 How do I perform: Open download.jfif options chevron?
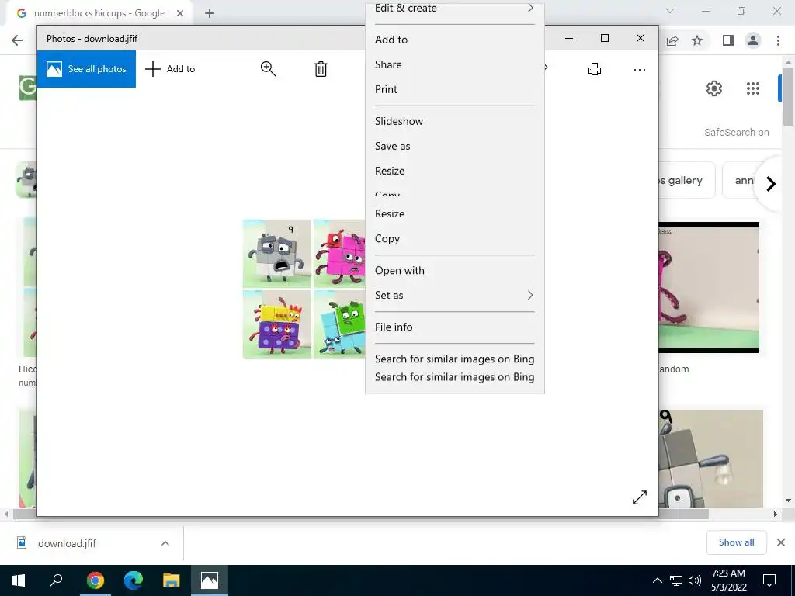(x=165, y=543)
